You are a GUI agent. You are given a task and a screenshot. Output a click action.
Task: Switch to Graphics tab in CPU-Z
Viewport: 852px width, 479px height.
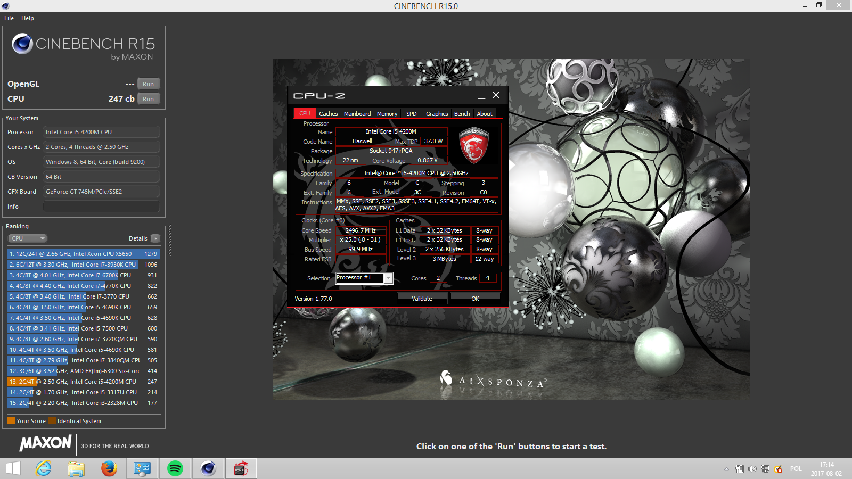(x=437, y=114)
